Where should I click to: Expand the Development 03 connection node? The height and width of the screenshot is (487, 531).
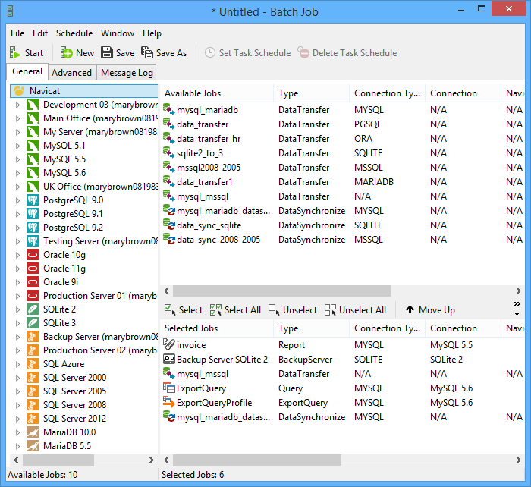point(17,105)
